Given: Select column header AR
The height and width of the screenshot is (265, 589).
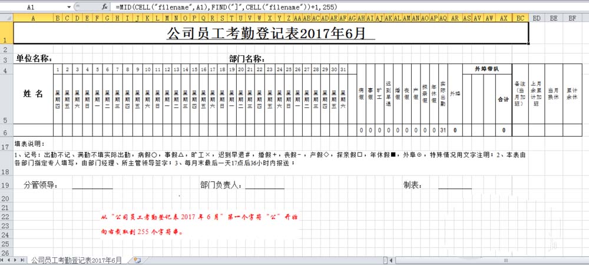Looking at the screenshot, I should click(455, 18).
